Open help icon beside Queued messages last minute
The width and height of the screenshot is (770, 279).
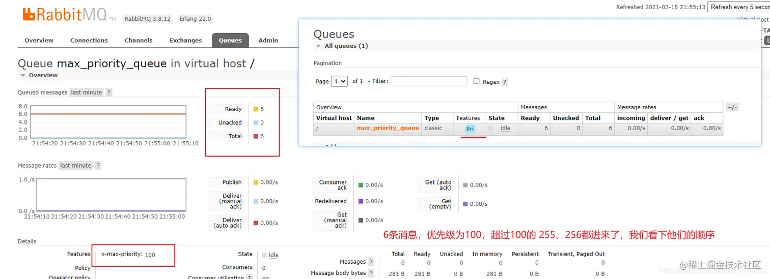(108, 92)
